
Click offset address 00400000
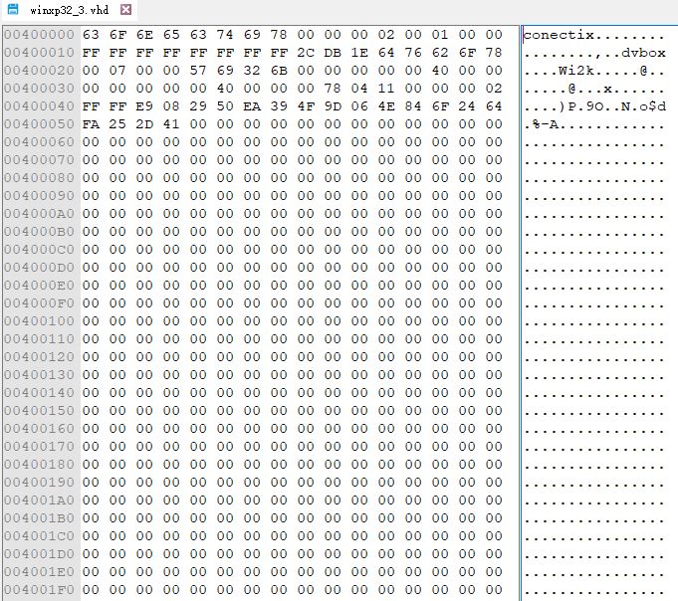pos(39,35)
